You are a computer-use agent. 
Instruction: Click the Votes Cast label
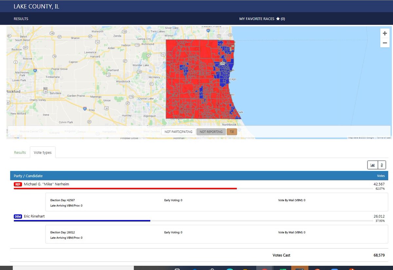(x=281, y=255)
